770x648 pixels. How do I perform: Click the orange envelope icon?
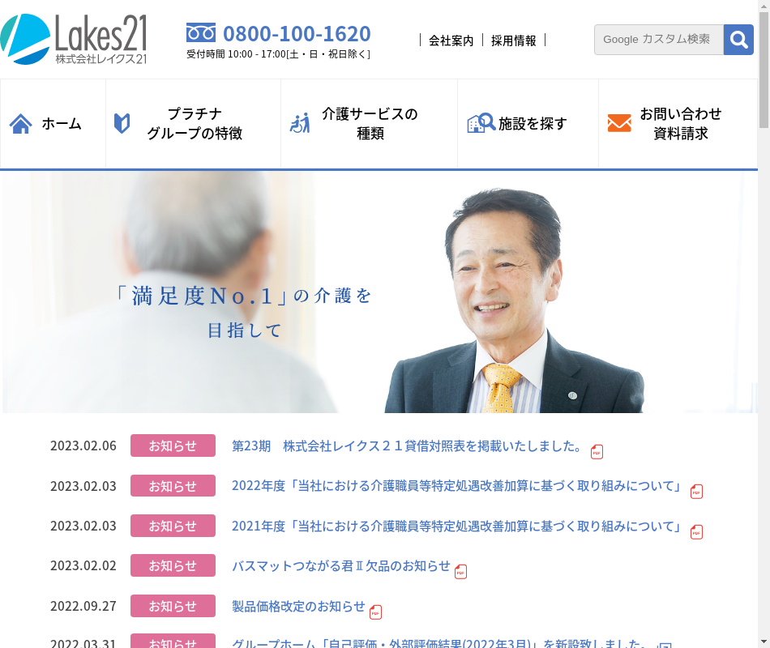click(619, 123)
